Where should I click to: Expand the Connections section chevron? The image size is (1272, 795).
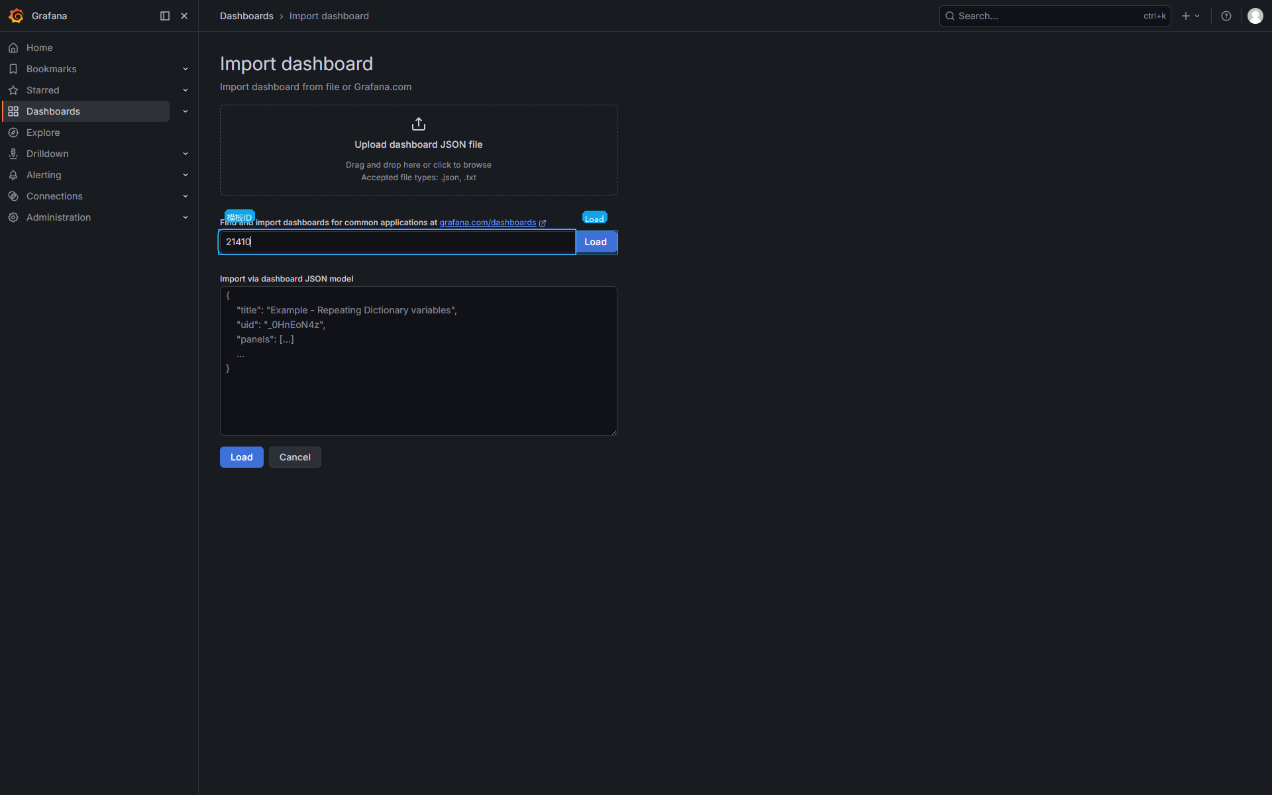[x=185, y=196]
